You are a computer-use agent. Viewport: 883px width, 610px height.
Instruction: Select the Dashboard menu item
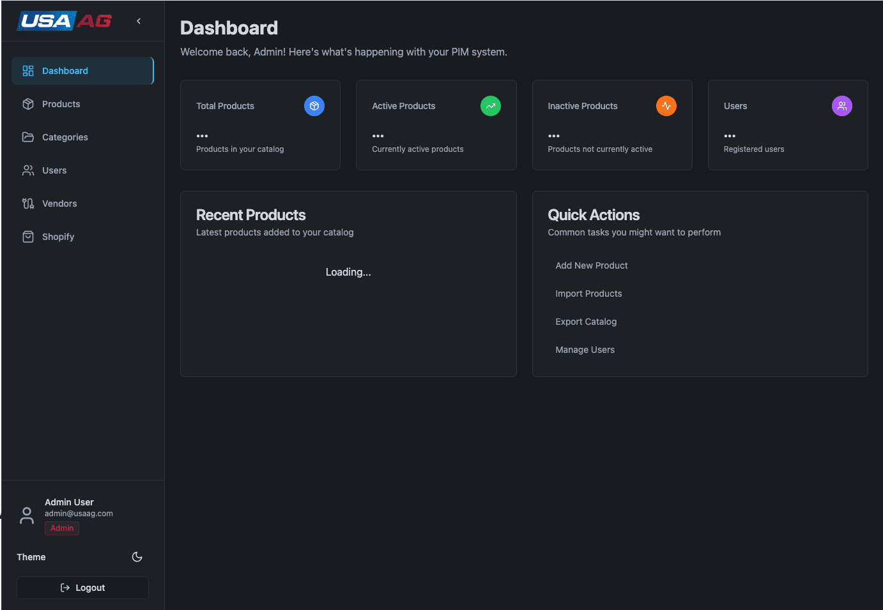65,71
